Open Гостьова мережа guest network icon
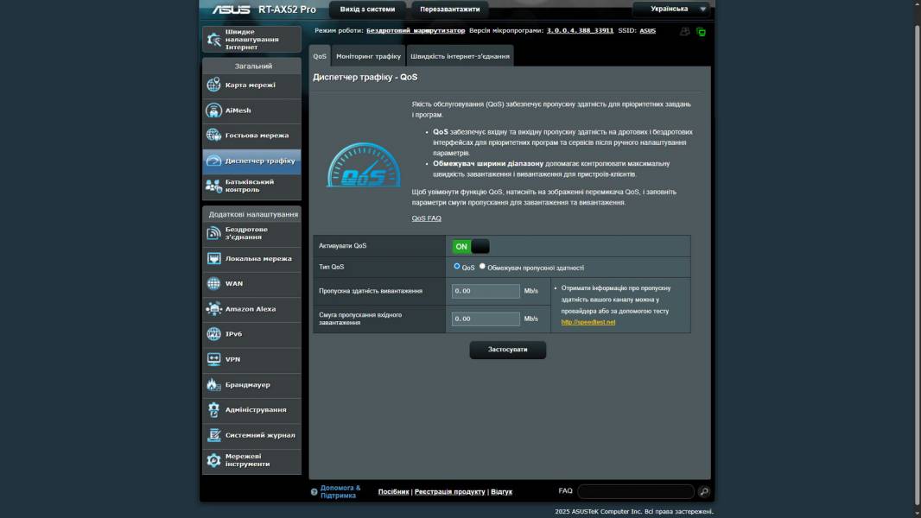Viewport: 921px width, 518px height. click(213, 136)
